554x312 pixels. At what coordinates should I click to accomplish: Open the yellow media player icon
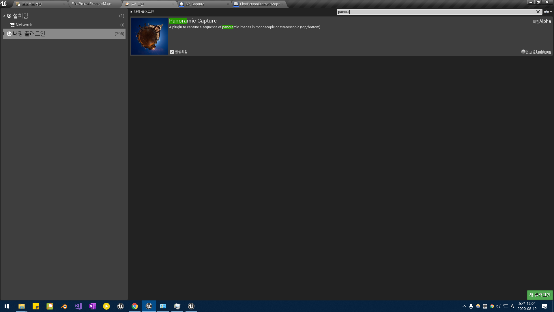(x=106, y=306)
